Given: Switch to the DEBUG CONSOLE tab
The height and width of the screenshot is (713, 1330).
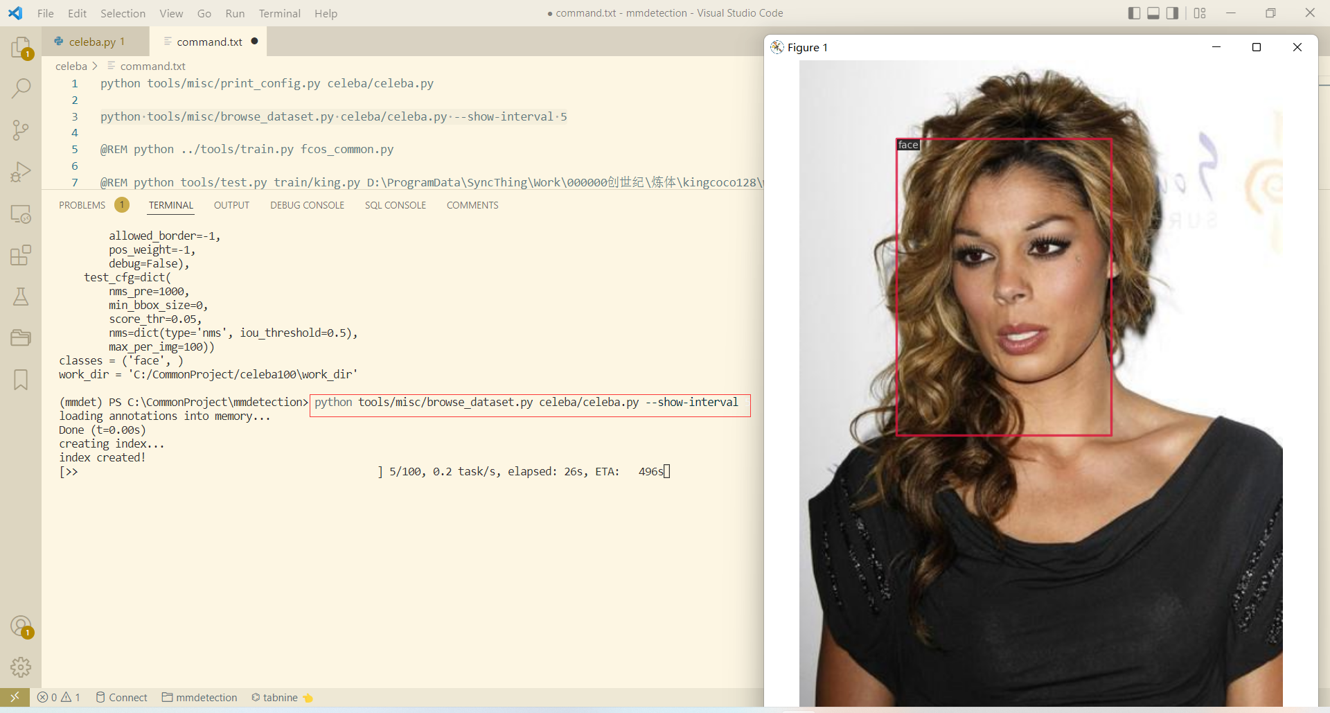Looking at the screenshot, I should [x=307, y=205].
